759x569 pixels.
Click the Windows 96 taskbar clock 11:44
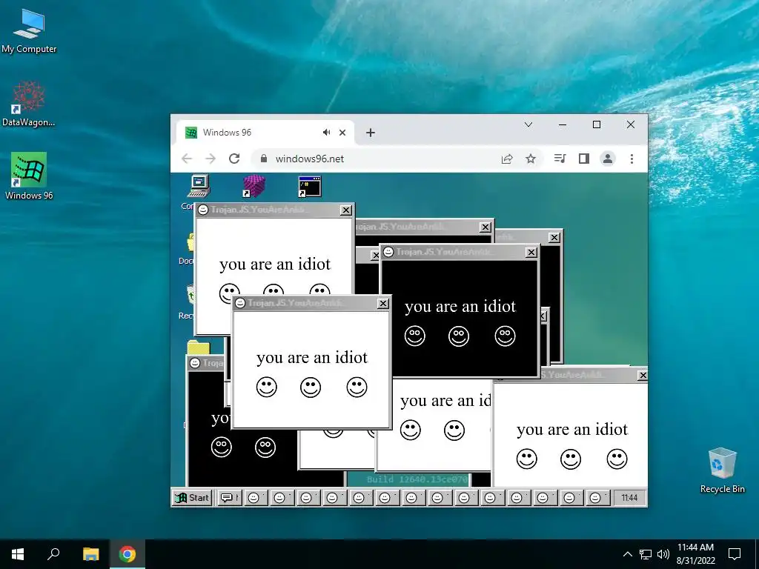pos(629,497)
